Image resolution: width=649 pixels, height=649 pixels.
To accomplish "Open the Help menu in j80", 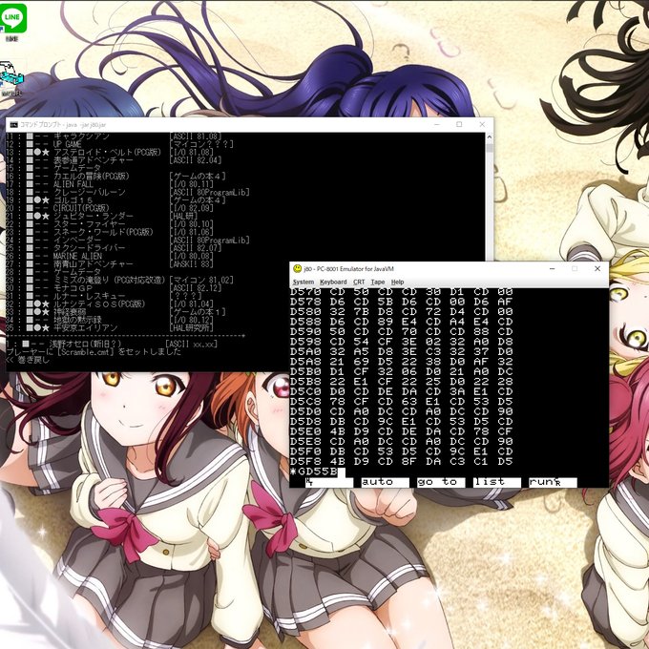I will click(x=397, y=282).
